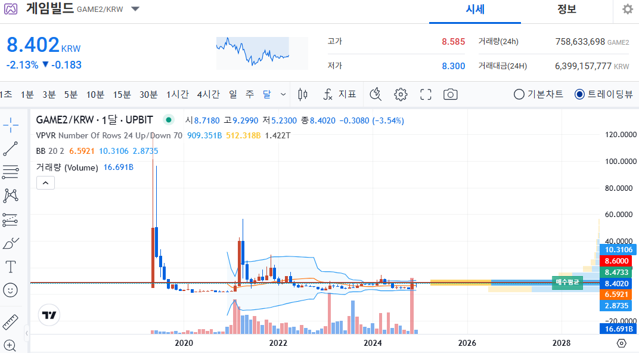Select the 트레이딩뷰 radio option

[604, 95]
